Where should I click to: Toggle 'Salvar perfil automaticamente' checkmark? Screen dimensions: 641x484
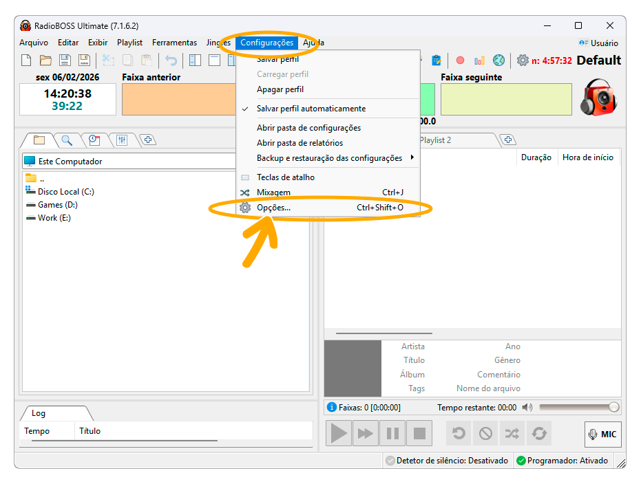click(311, 109)
